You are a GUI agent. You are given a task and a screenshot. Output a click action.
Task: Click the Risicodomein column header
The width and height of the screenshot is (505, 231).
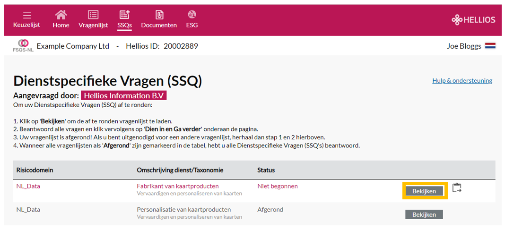point(35,170)
